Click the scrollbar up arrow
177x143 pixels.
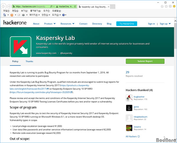tap(176, 21)
